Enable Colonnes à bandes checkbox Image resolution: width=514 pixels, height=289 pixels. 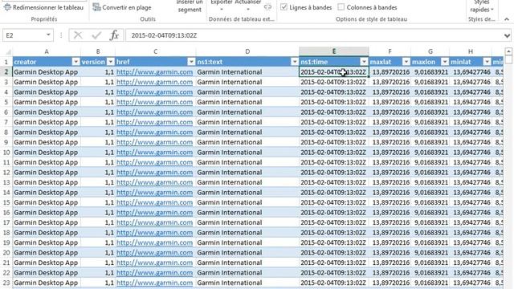341,7
